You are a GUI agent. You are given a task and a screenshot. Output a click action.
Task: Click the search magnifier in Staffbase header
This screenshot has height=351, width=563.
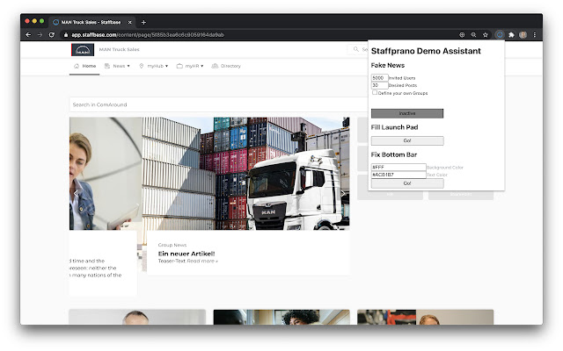tap(355, 49)
